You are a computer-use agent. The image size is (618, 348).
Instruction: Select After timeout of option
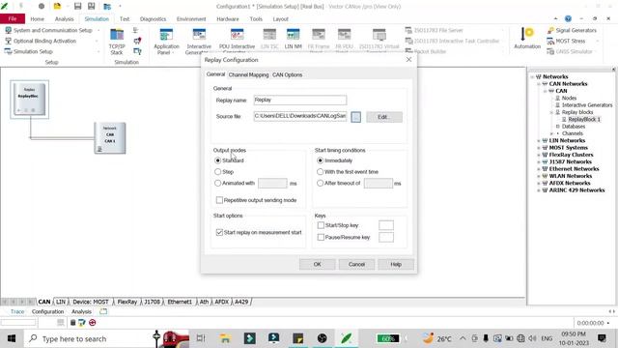(x=320, y=184)
